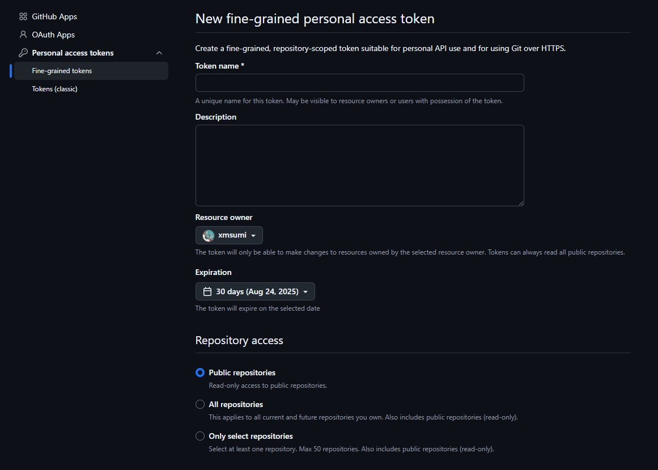
Task: Select Only select repositories radio button
Action: pyautogui.click(x=200, y=436)
